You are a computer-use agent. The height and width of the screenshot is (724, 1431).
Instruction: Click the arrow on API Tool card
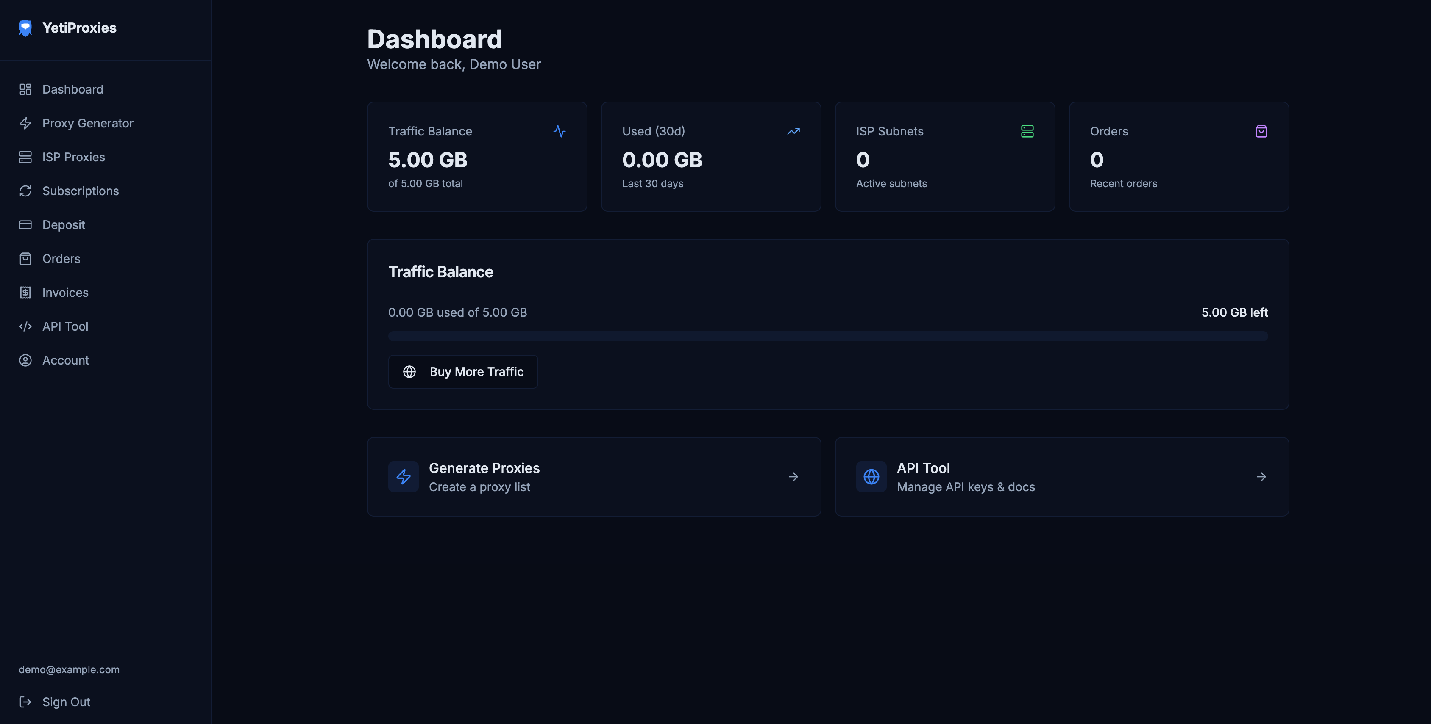(x=1261, y=477)
